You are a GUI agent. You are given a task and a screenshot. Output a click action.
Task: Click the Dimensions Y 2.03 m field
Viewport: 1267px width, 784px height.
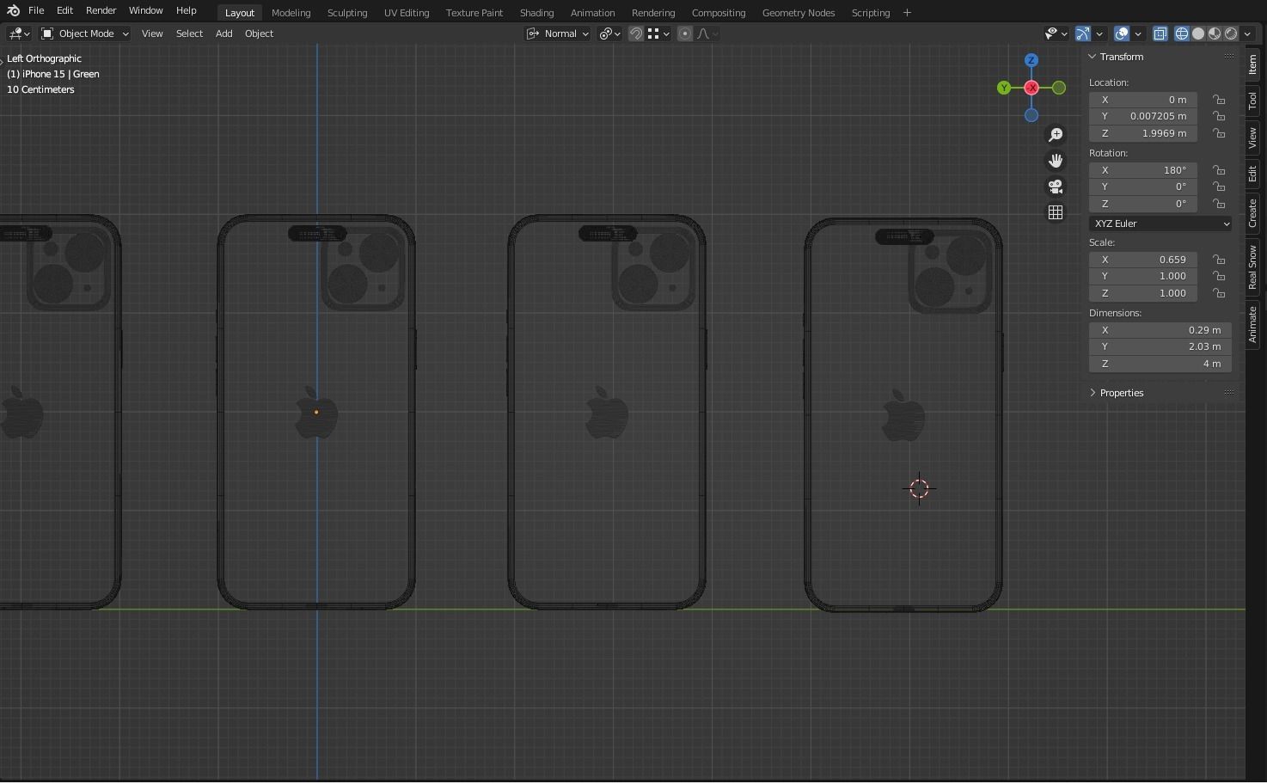tap(1160, 346)
